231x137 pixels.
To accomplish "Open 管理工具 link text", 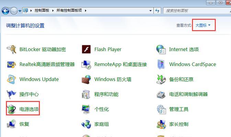I will (x=179, y=109).
